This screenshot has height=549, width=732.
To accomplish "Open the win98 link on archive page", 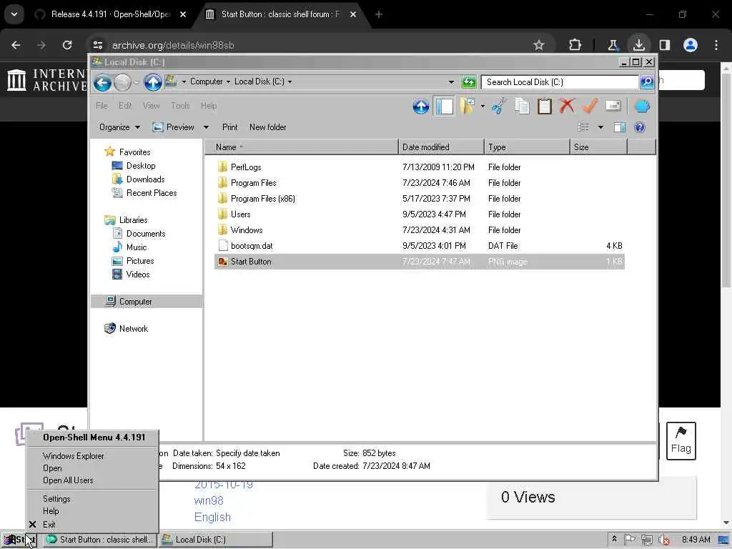I will click(x=209, y=500).
